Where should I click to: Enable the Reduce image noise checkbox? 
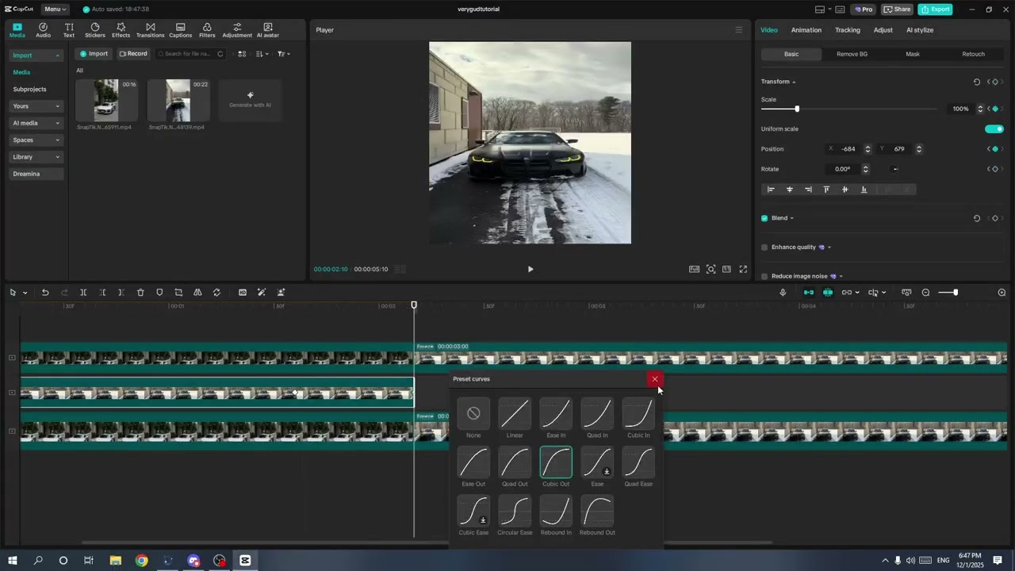pyautogui.click(x=764, y=276)
